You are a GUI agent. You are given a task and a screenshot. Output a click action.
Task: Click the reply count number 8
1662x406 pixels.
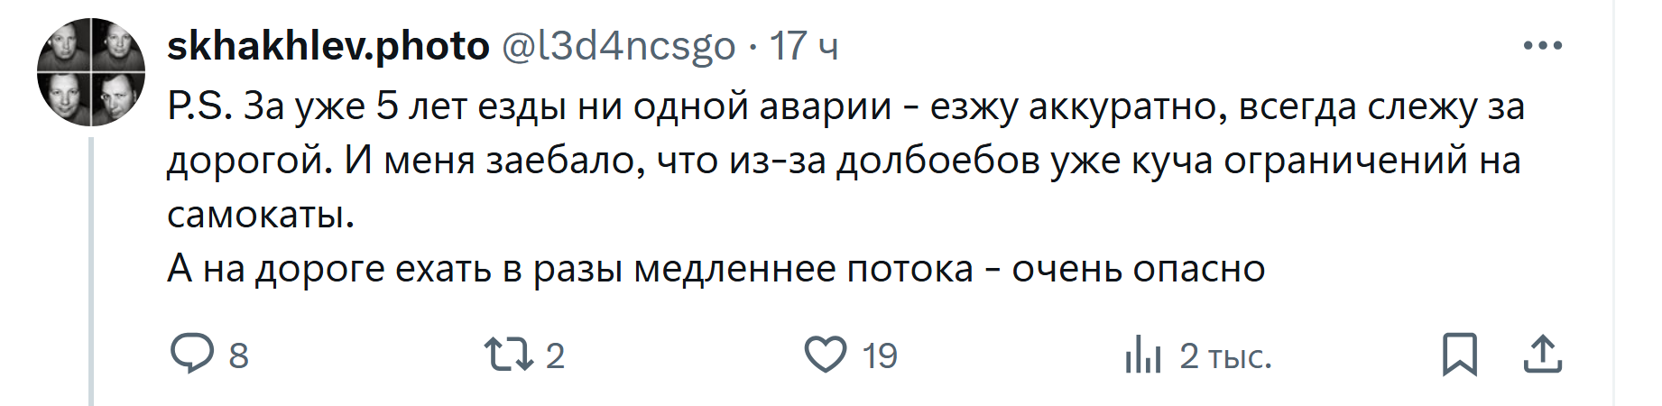238,356
